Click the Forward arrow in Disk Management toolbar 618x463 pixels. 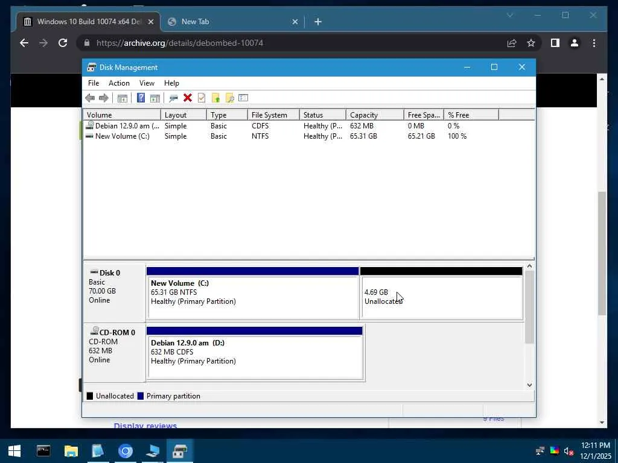[x=104, y=98]
